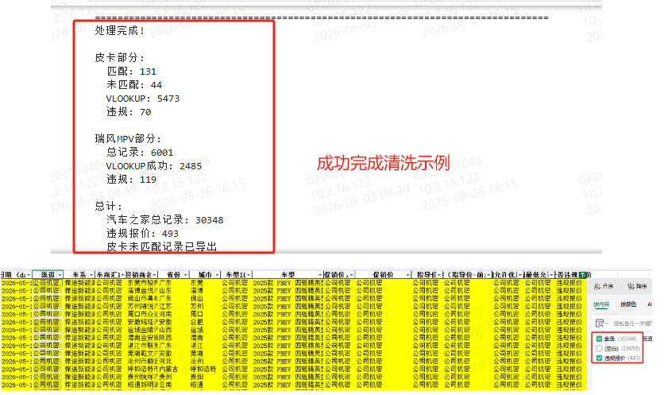
Task: Switch to 按颜色 filter tab
Action: coord(628,304)
